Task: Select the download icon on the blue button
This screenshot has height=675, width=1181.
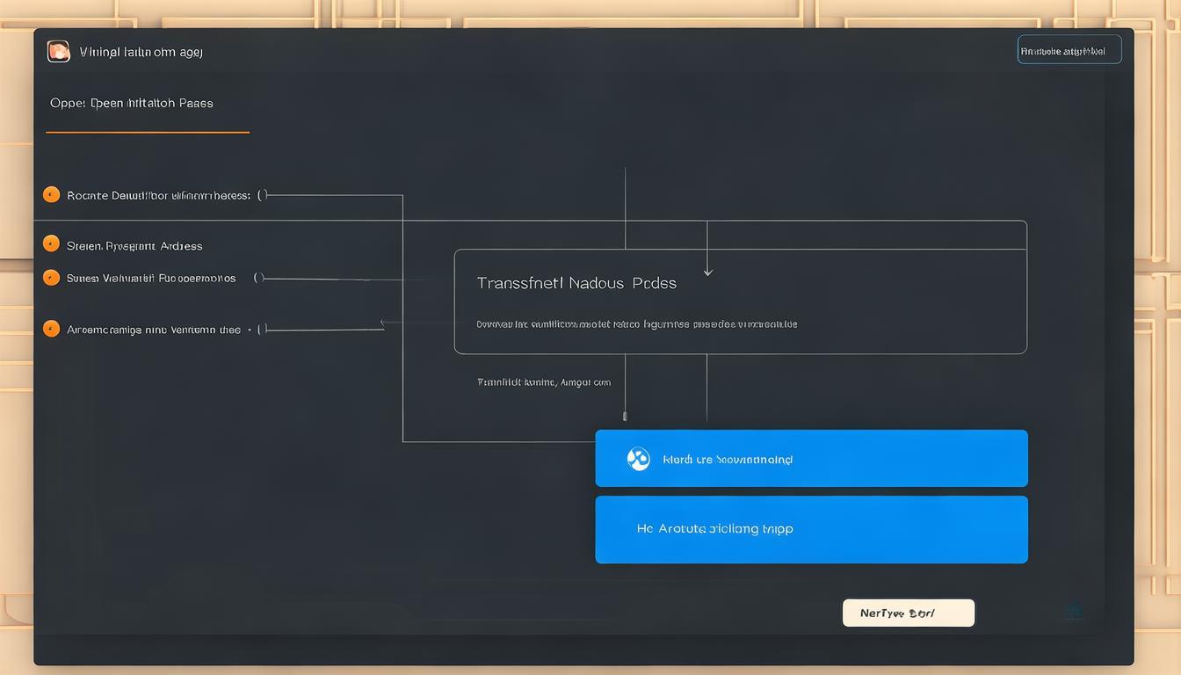Action: pyautogui.click(x=638, y=458)
